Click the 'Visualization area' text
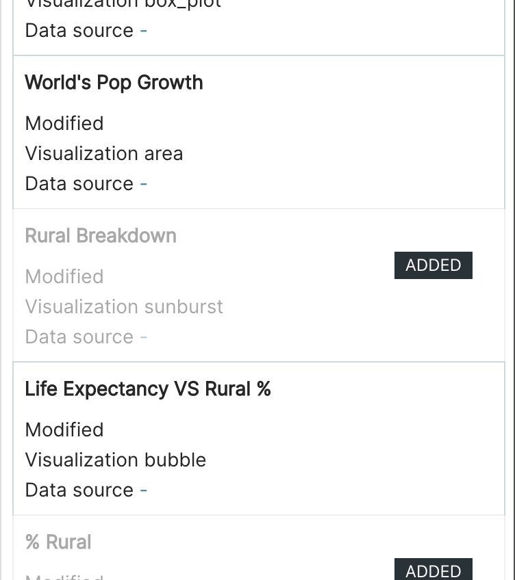This screenshot has height=580, width=515. click(104, 154)
